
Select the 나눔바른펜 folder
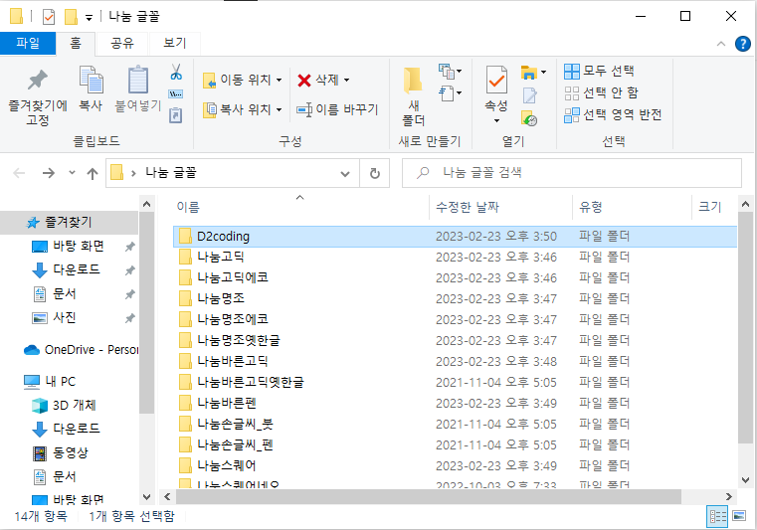coord(455,403)
